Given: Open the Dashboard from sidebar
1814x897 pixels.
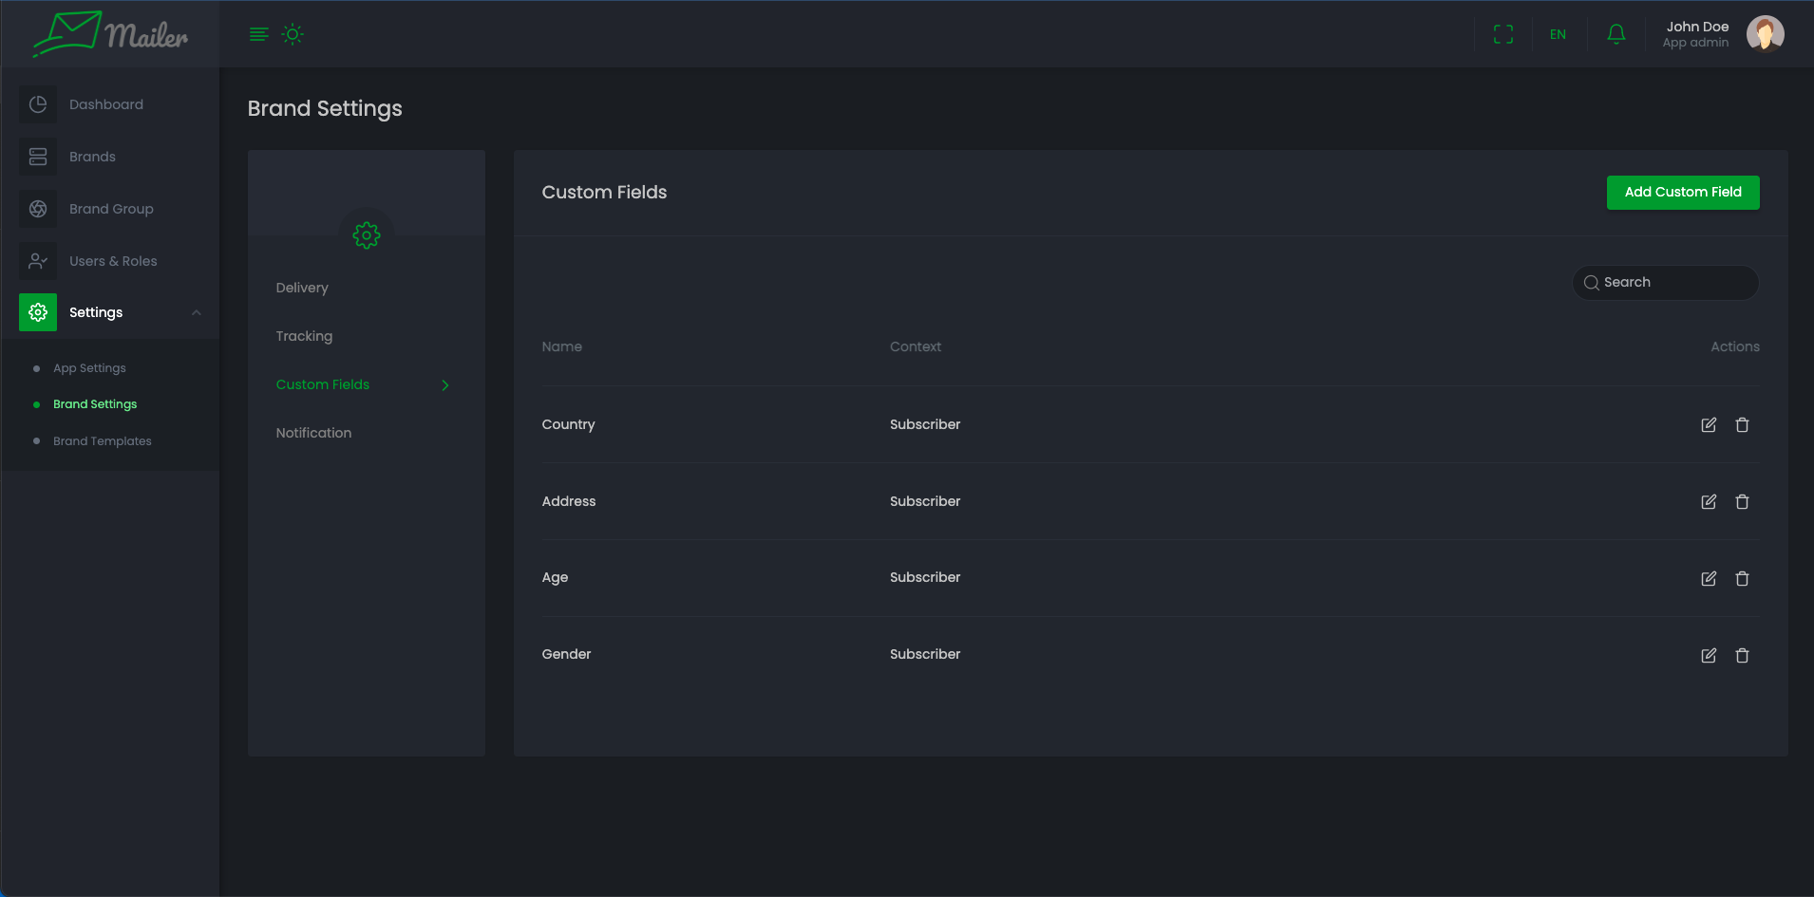Looking at the screenshot, I should [x=105, y=104].
